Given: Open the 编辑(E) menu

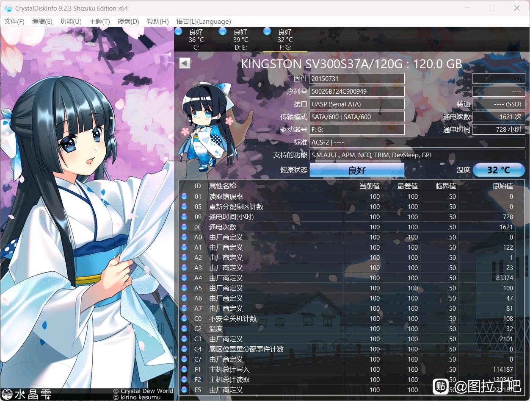Looking at the screenshot, I should tap(42, 21).
